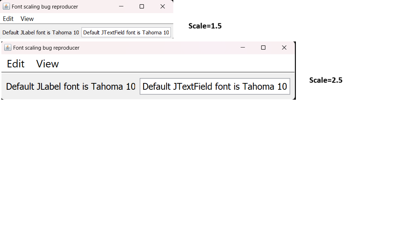The width and height of the screenshot is (405, 239).
Task: Select the smaller window's title bar text
Action: tap(45, 7)
